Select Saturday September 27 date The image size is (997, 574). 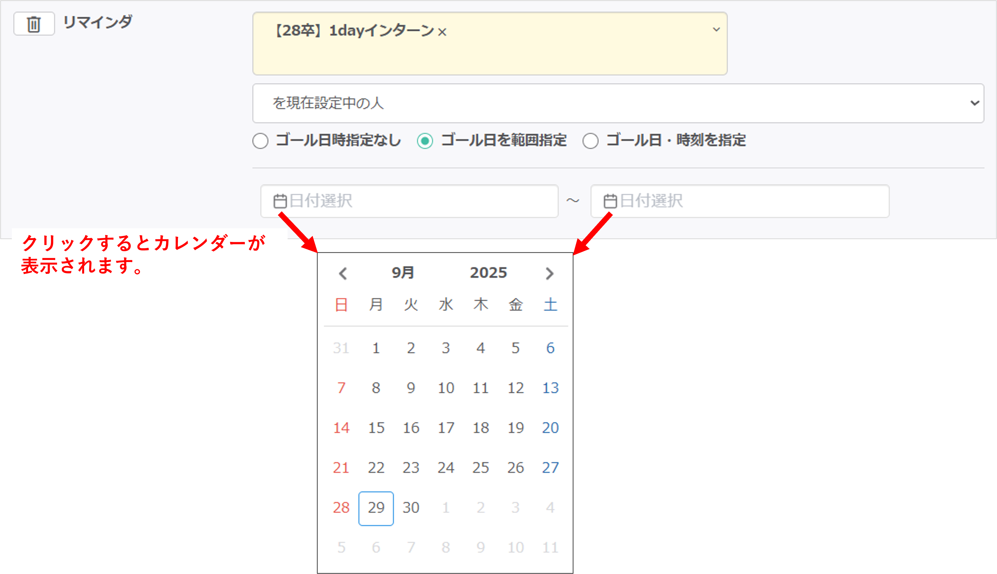tap(550, 468)
